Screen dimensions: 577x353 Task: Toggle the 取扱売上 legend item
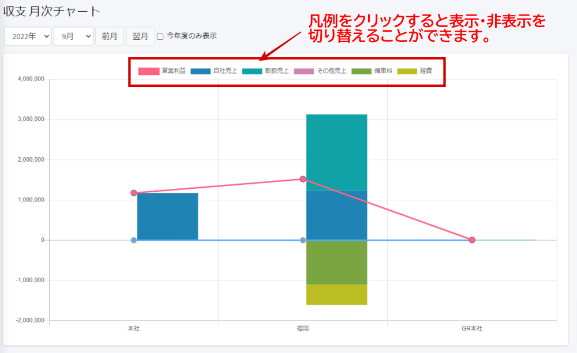252,71
